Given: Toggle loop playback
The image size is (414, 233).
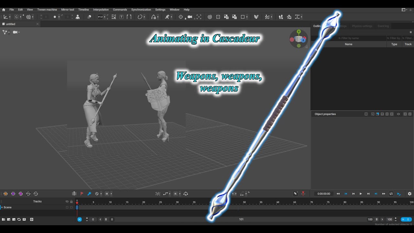Looking at the screenshot, I should (391, 194).
